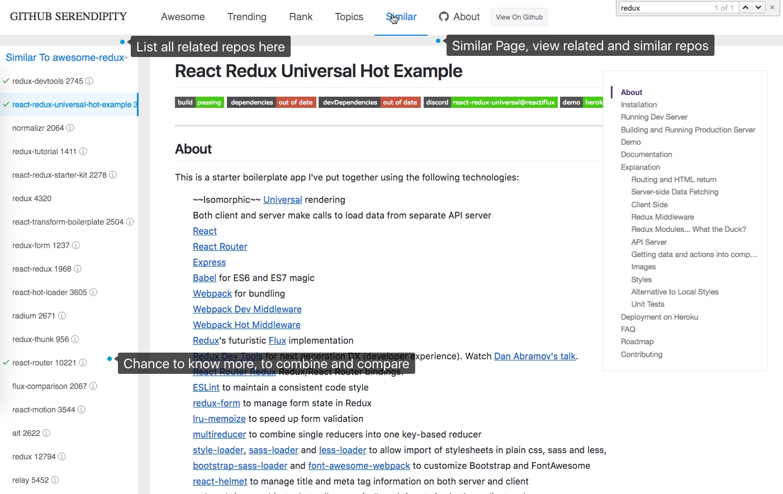
Task: Open the ESLint link
Action: click(x=206, y=387)
